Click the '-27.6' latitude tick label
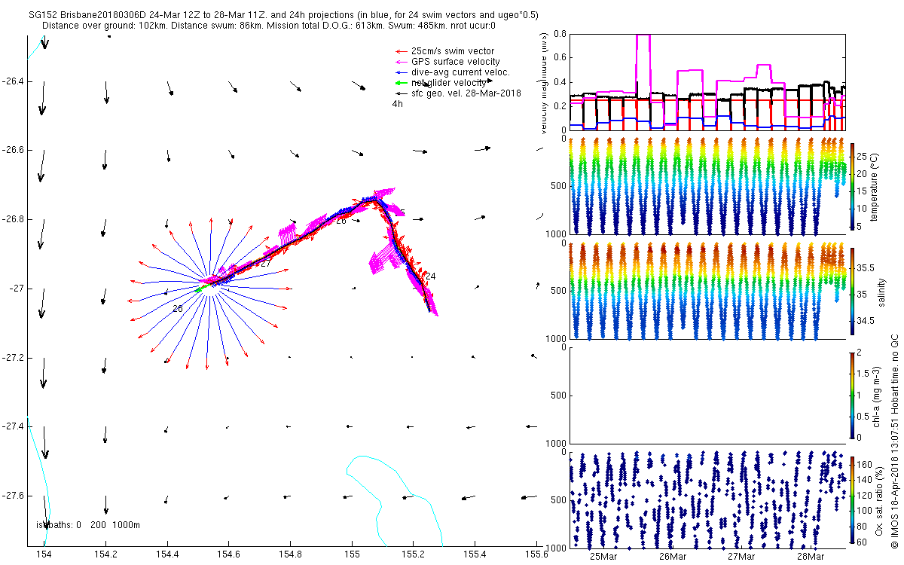The width and height of the screenshot is (904, 565). [14, 496]
